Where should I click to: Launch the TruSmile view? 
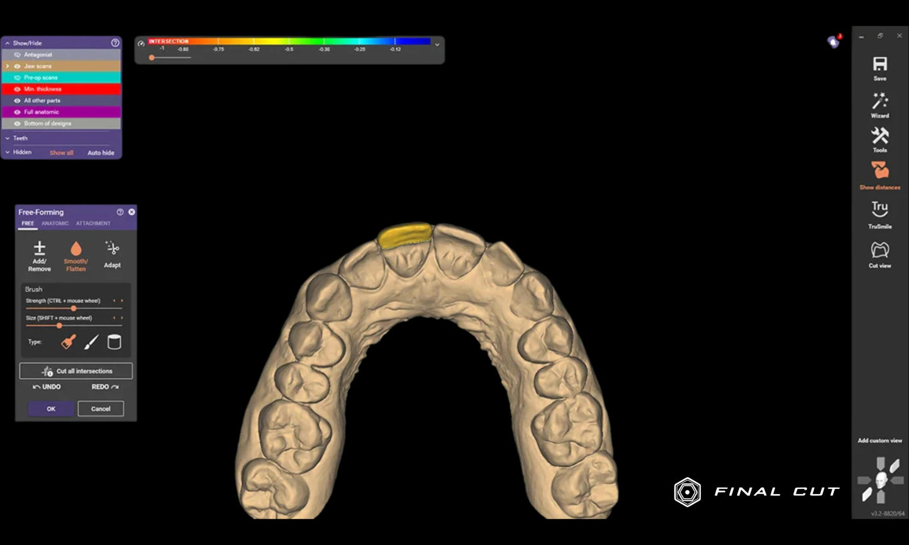click(x=879, y=210)
